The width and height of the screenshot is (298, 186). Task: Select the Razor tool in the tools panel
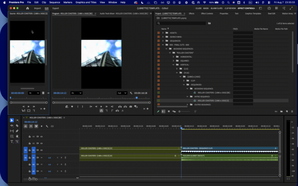[x=17, y=125]
